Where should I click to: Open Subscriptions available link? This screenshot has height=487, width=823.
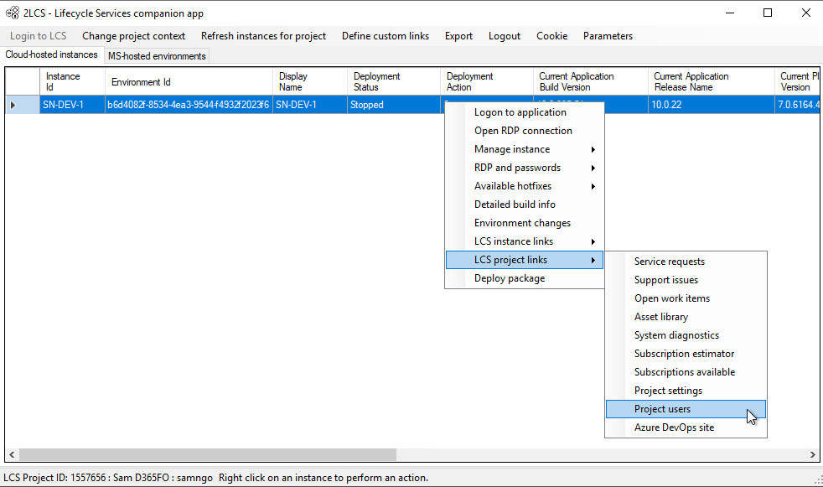click(x=686, y=372)
